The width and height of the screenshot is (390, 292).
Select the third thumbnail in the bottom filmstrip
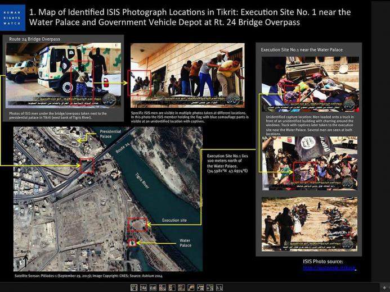pos(153,288)
